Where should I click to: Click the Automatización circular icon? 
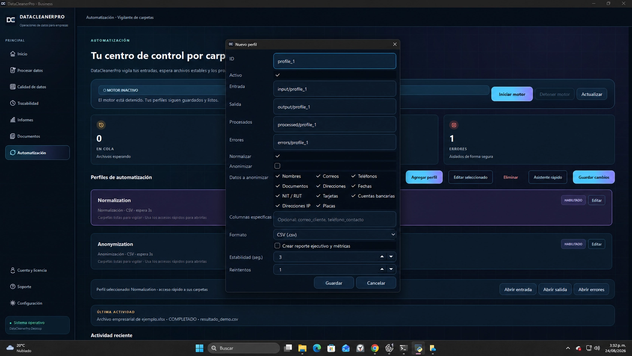tap(13, 152)
